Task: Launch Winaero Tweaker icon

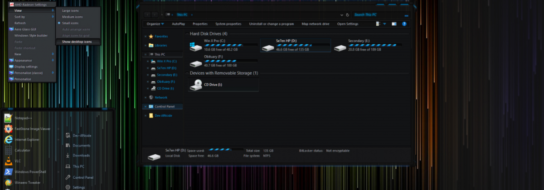Action: (x=8, y=182)
